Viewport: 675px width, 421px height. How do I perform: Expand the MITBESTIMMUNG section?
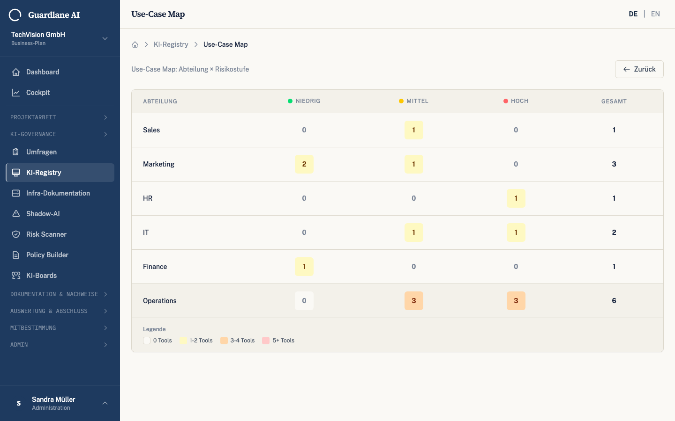(60, 328)
